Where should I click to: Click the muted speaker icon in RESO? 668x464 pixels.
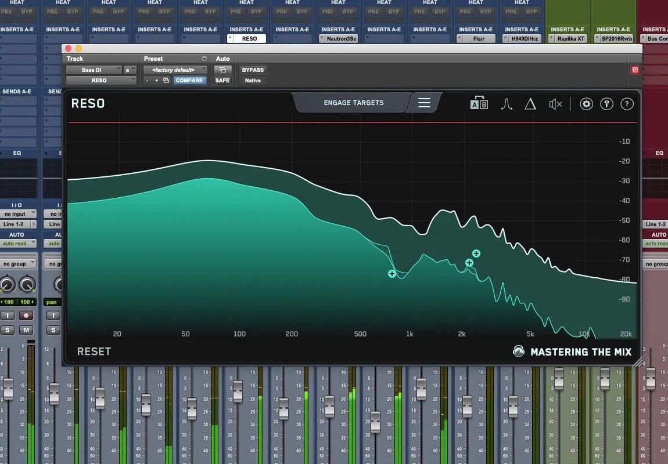point(555,104)
